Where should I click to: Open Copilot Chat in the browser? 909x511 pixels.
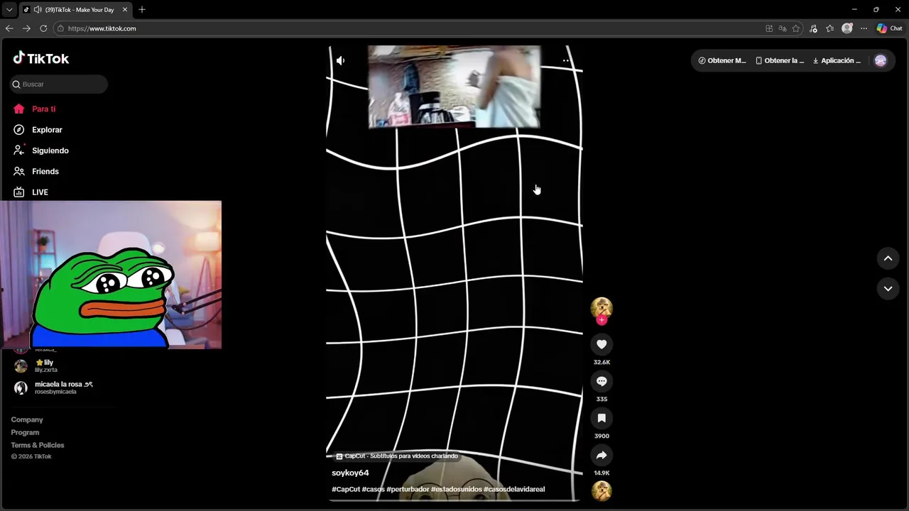[890, 28]
